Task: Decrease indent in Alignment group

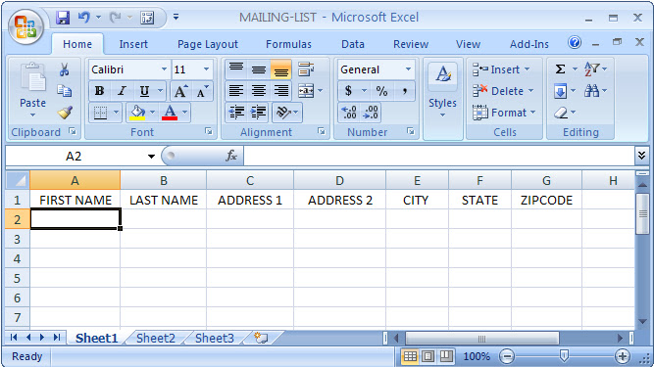Action: point(236,113)
